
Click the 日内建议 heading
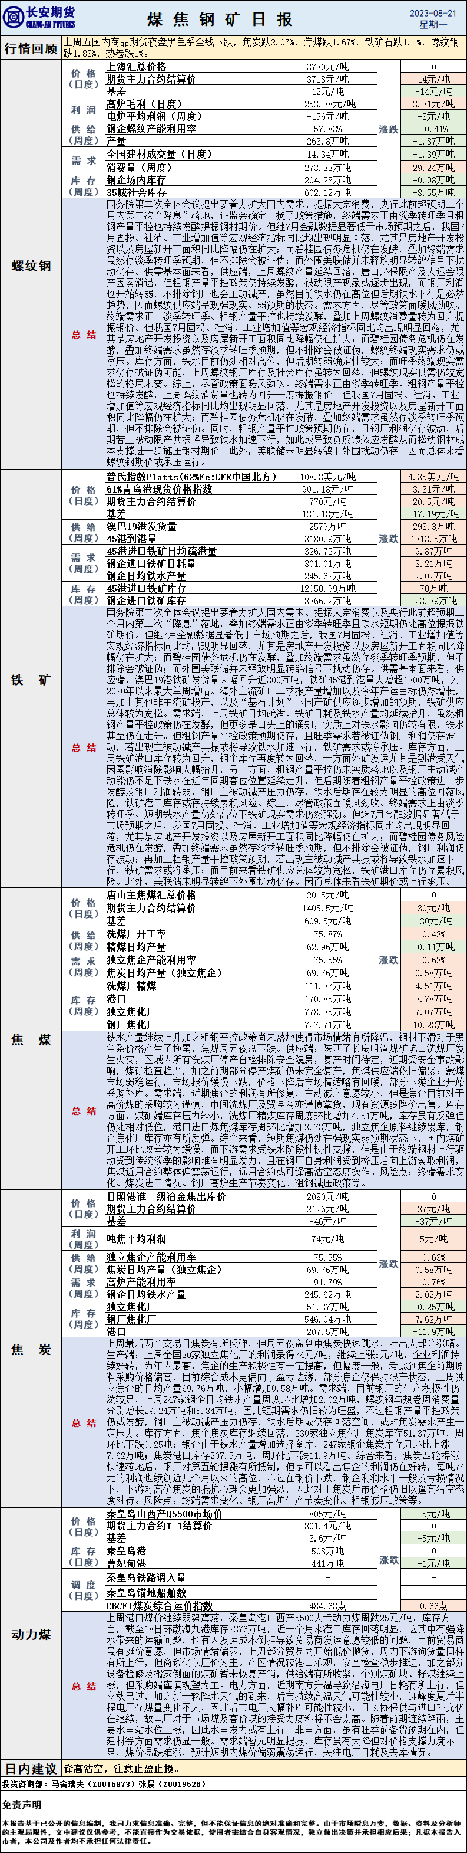(31, 1767)
